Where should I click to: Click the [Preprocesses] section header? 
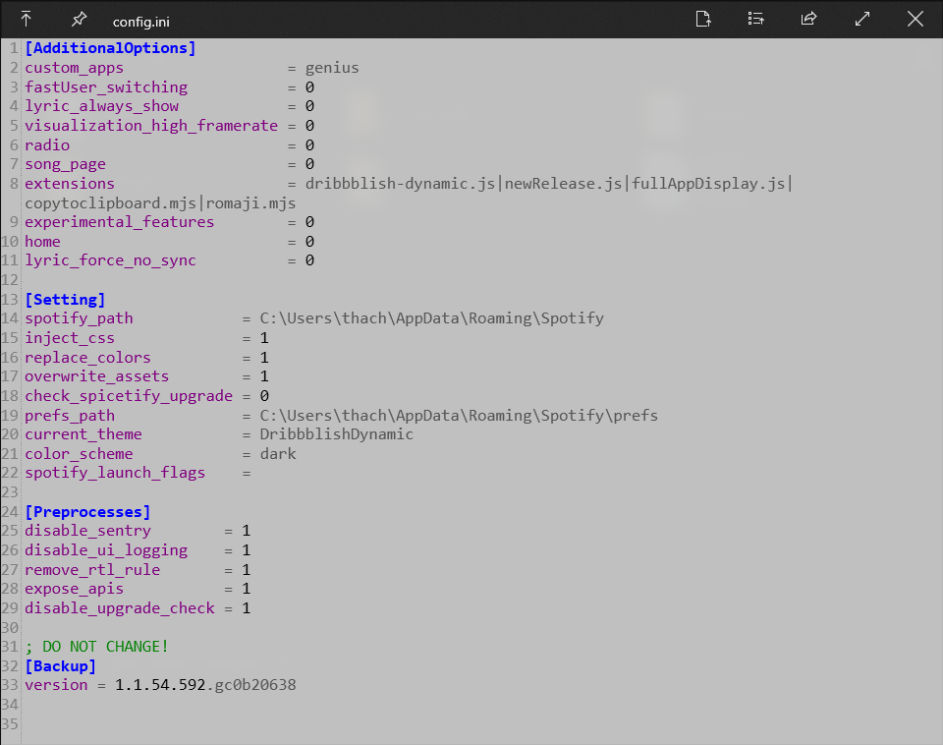click(87, 511)
